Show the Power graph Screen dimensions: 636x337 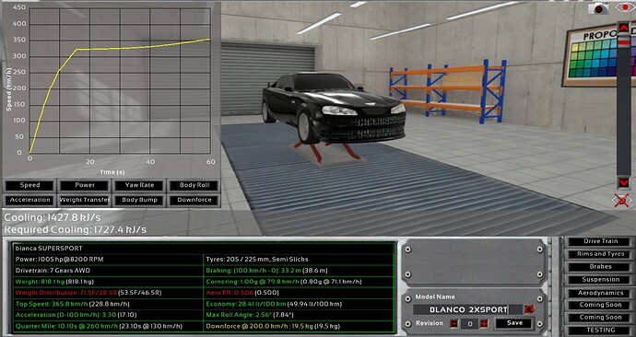85,185
